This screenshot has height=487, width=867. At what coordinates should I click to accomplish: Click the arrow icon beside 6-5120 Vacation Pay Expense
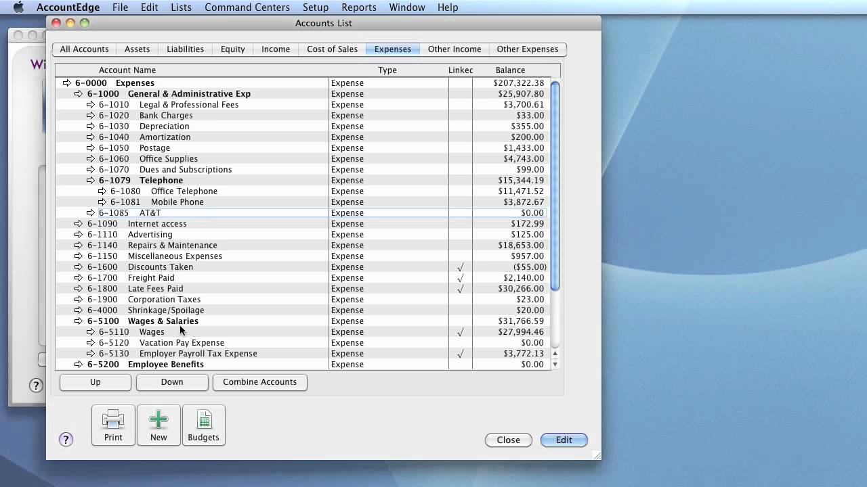pos(91,343)
